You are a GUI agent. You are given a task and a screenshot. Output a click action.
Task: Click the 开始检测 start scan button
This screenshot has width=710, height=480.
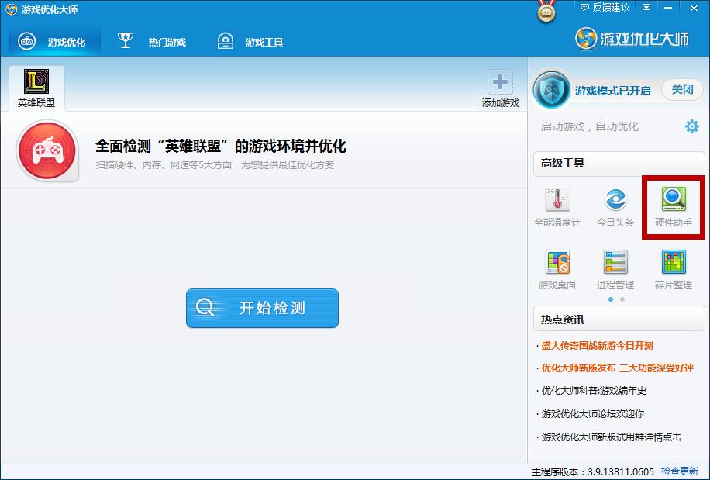262,308
